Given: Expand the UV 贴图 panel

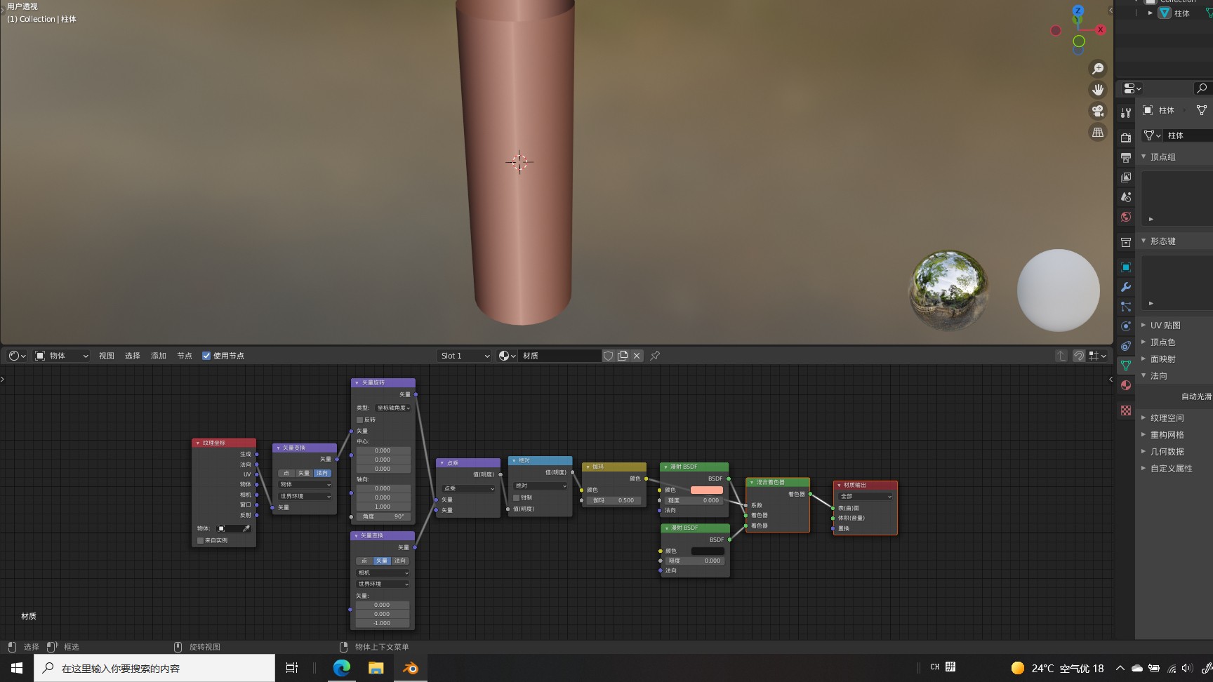Looking at the screenshot, I should point(1165,326).
